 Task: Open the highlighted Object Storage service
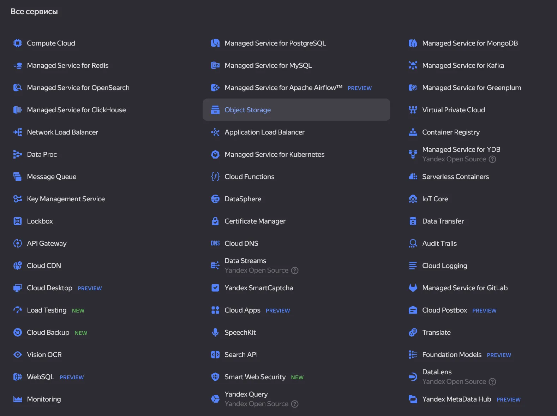tap(247, 110)
